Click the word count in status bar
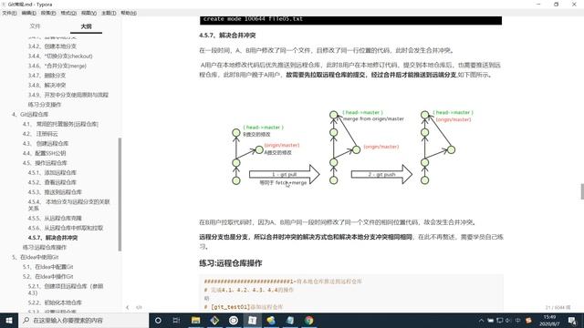This screenshot has width=584, height=328. click(x=558, y=307)
